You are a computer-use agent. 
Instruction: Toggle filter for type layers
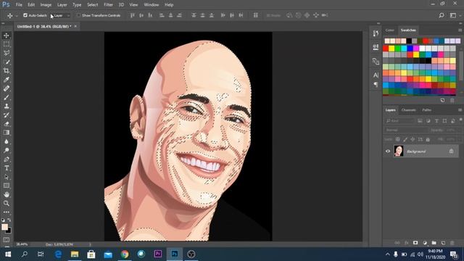[436, 121]
